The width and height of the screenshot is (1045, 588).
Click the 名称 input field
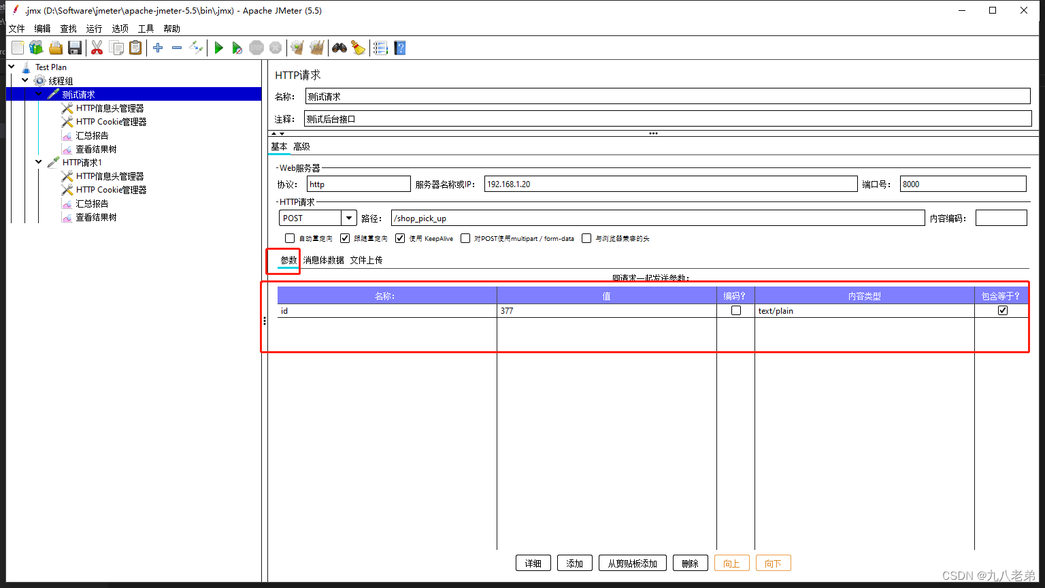(667, 96)
